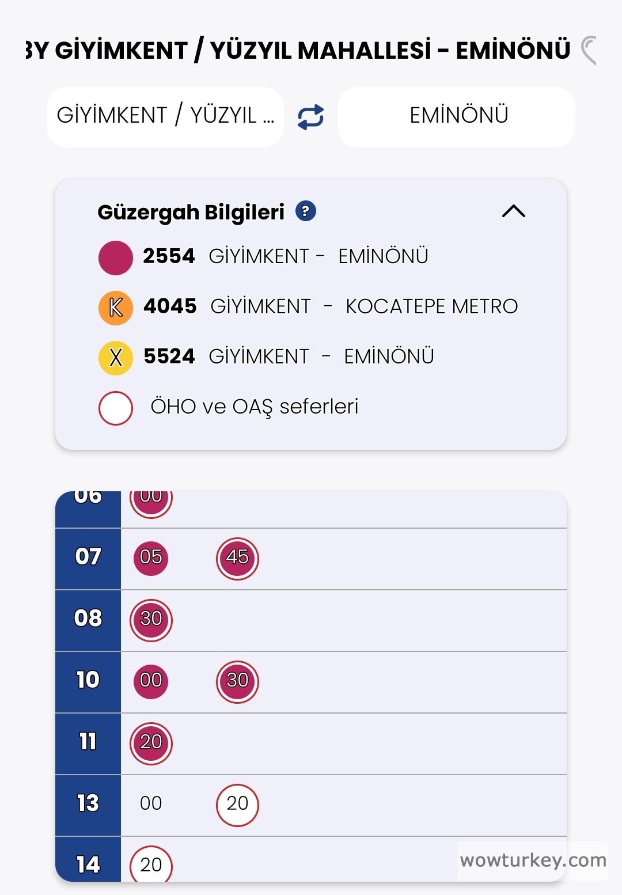The height and width of the screenshot is (895, 622).
Task: Select the 14 hour row header
Action: pos(88,864)
